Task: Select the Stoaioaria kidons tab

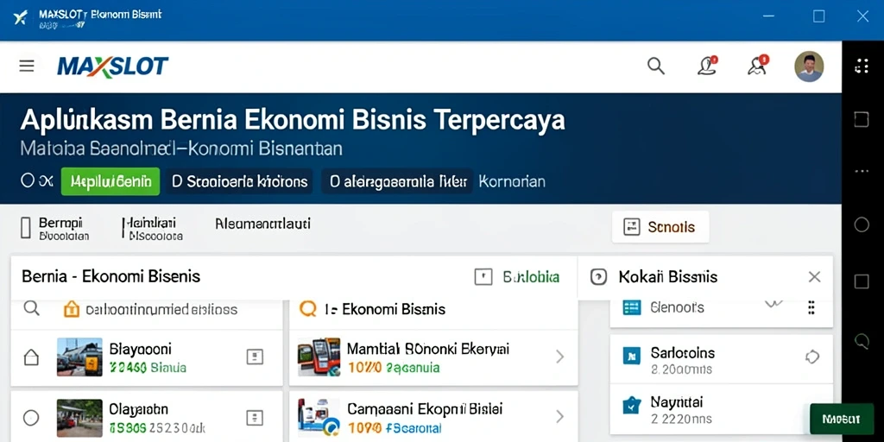Action: (240, 181)
